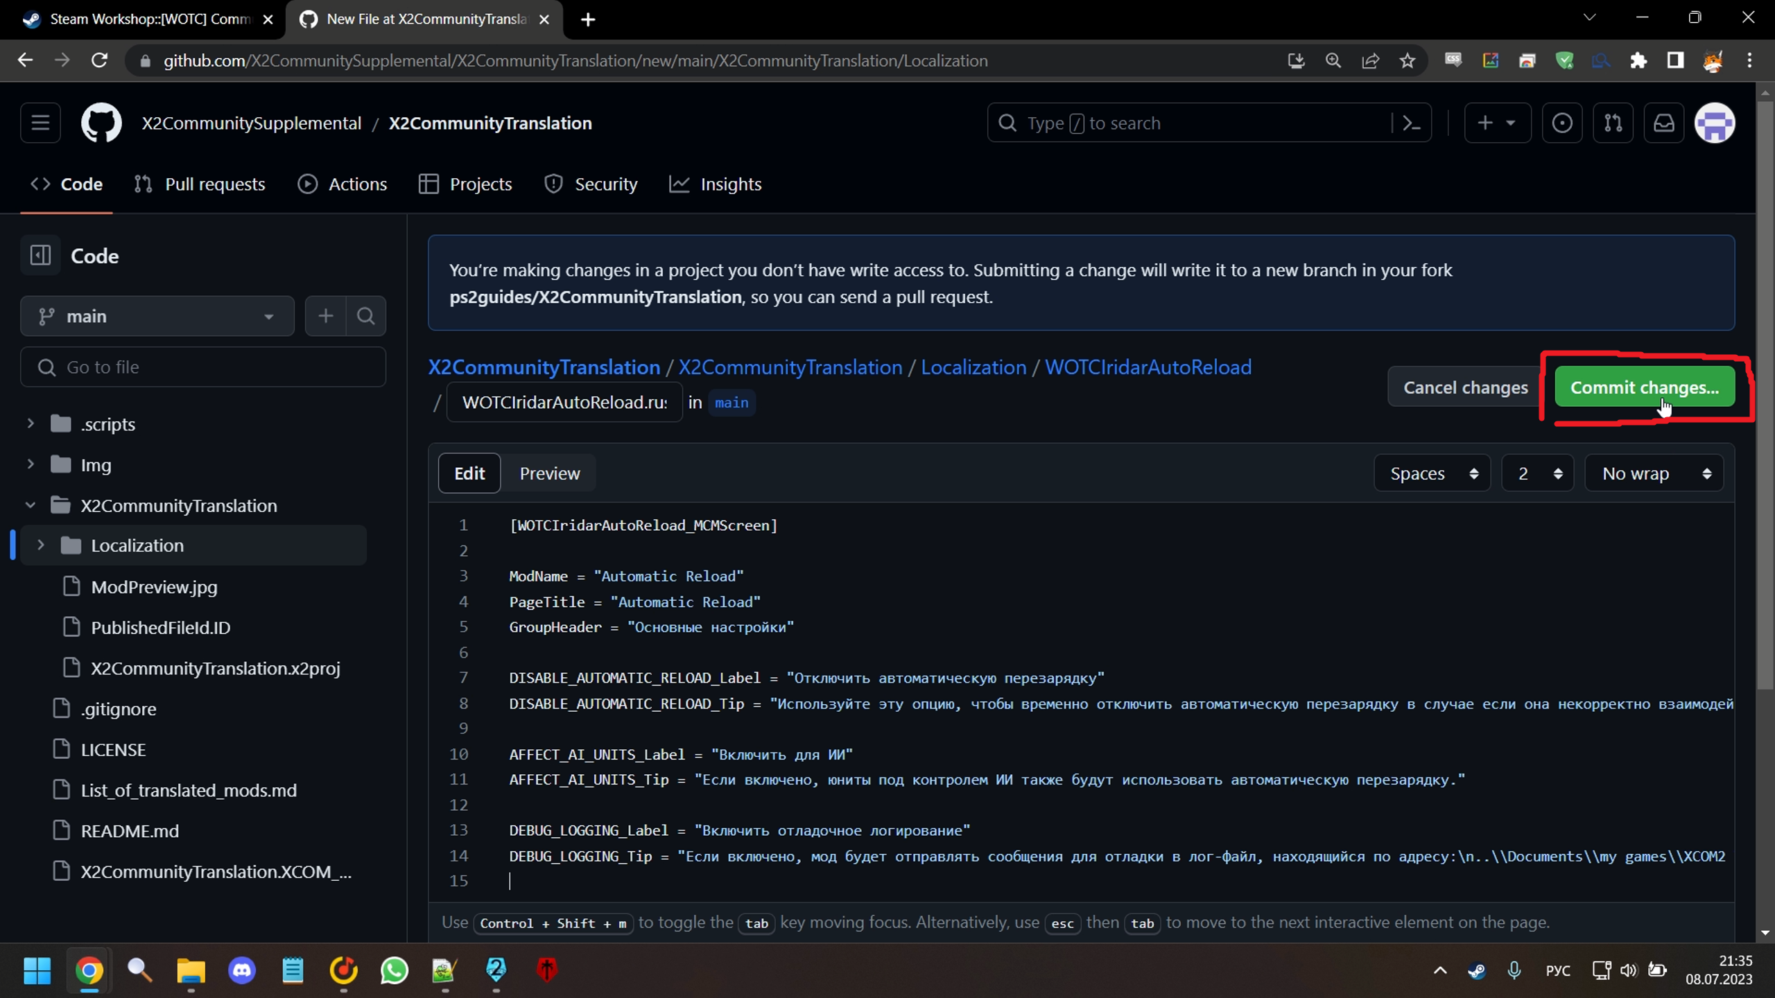Click the Cancel changes button
1775x998 pixels.
click(1465, 387)
